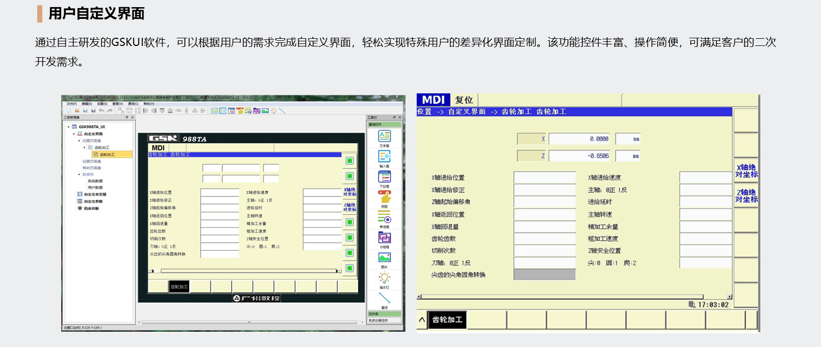The height and width of the screenshot is (347, 821).
Task: Collapse the 数据表 tree node
Action: click(79, 175)
